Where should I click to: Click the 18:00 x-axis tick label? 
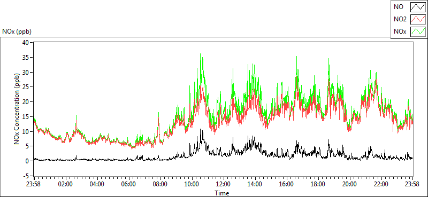[318, 184]
